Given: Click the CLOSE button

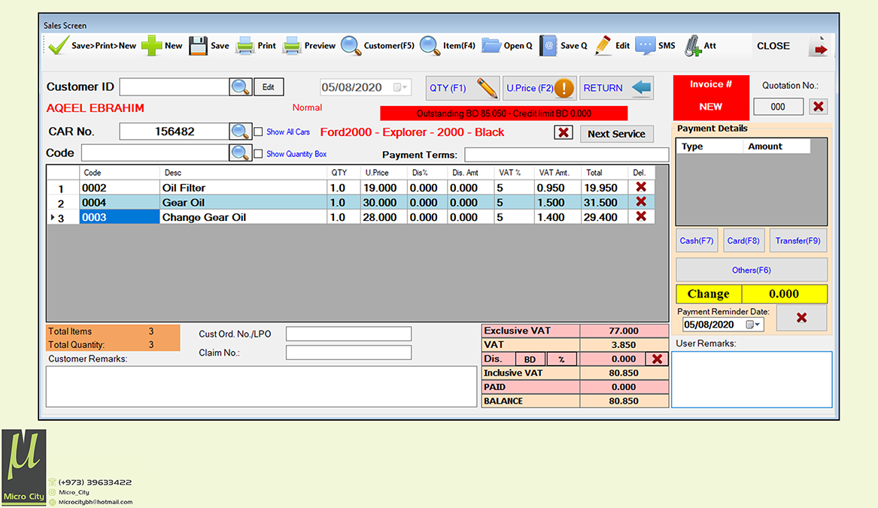Looking at the screenshot, I should coord(773,46).
